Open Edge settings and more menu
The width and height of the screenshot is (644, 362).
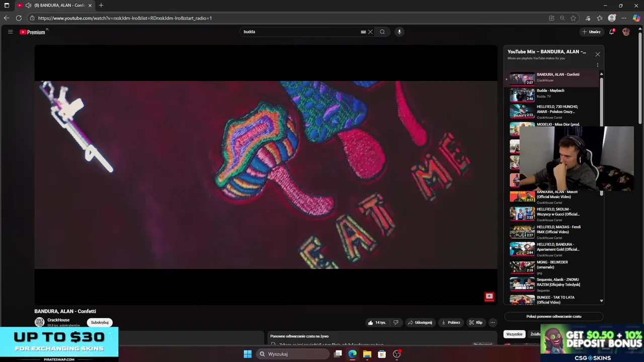tap(624, 18)
